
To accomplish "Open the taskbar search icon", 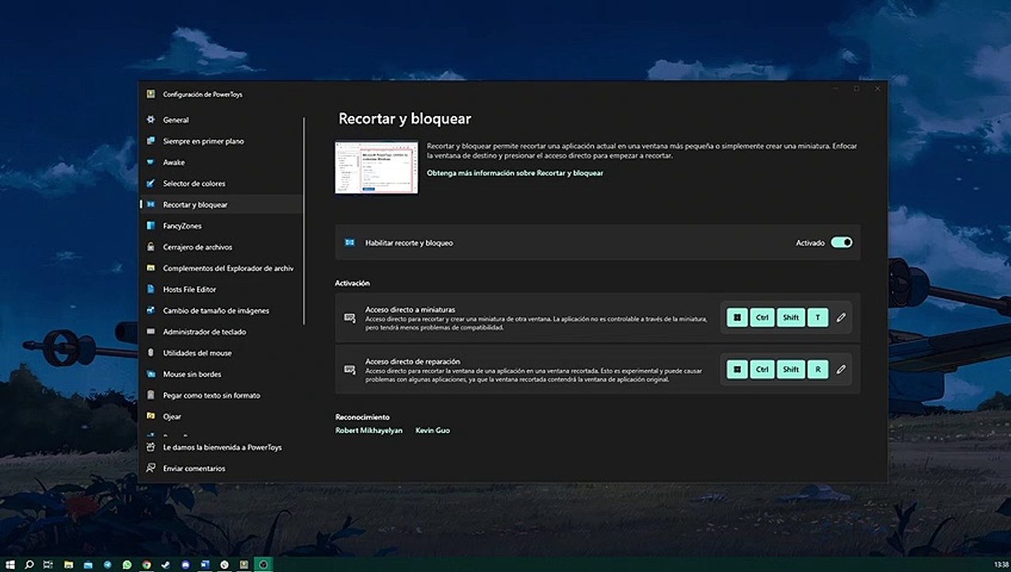I will (29, 565).
